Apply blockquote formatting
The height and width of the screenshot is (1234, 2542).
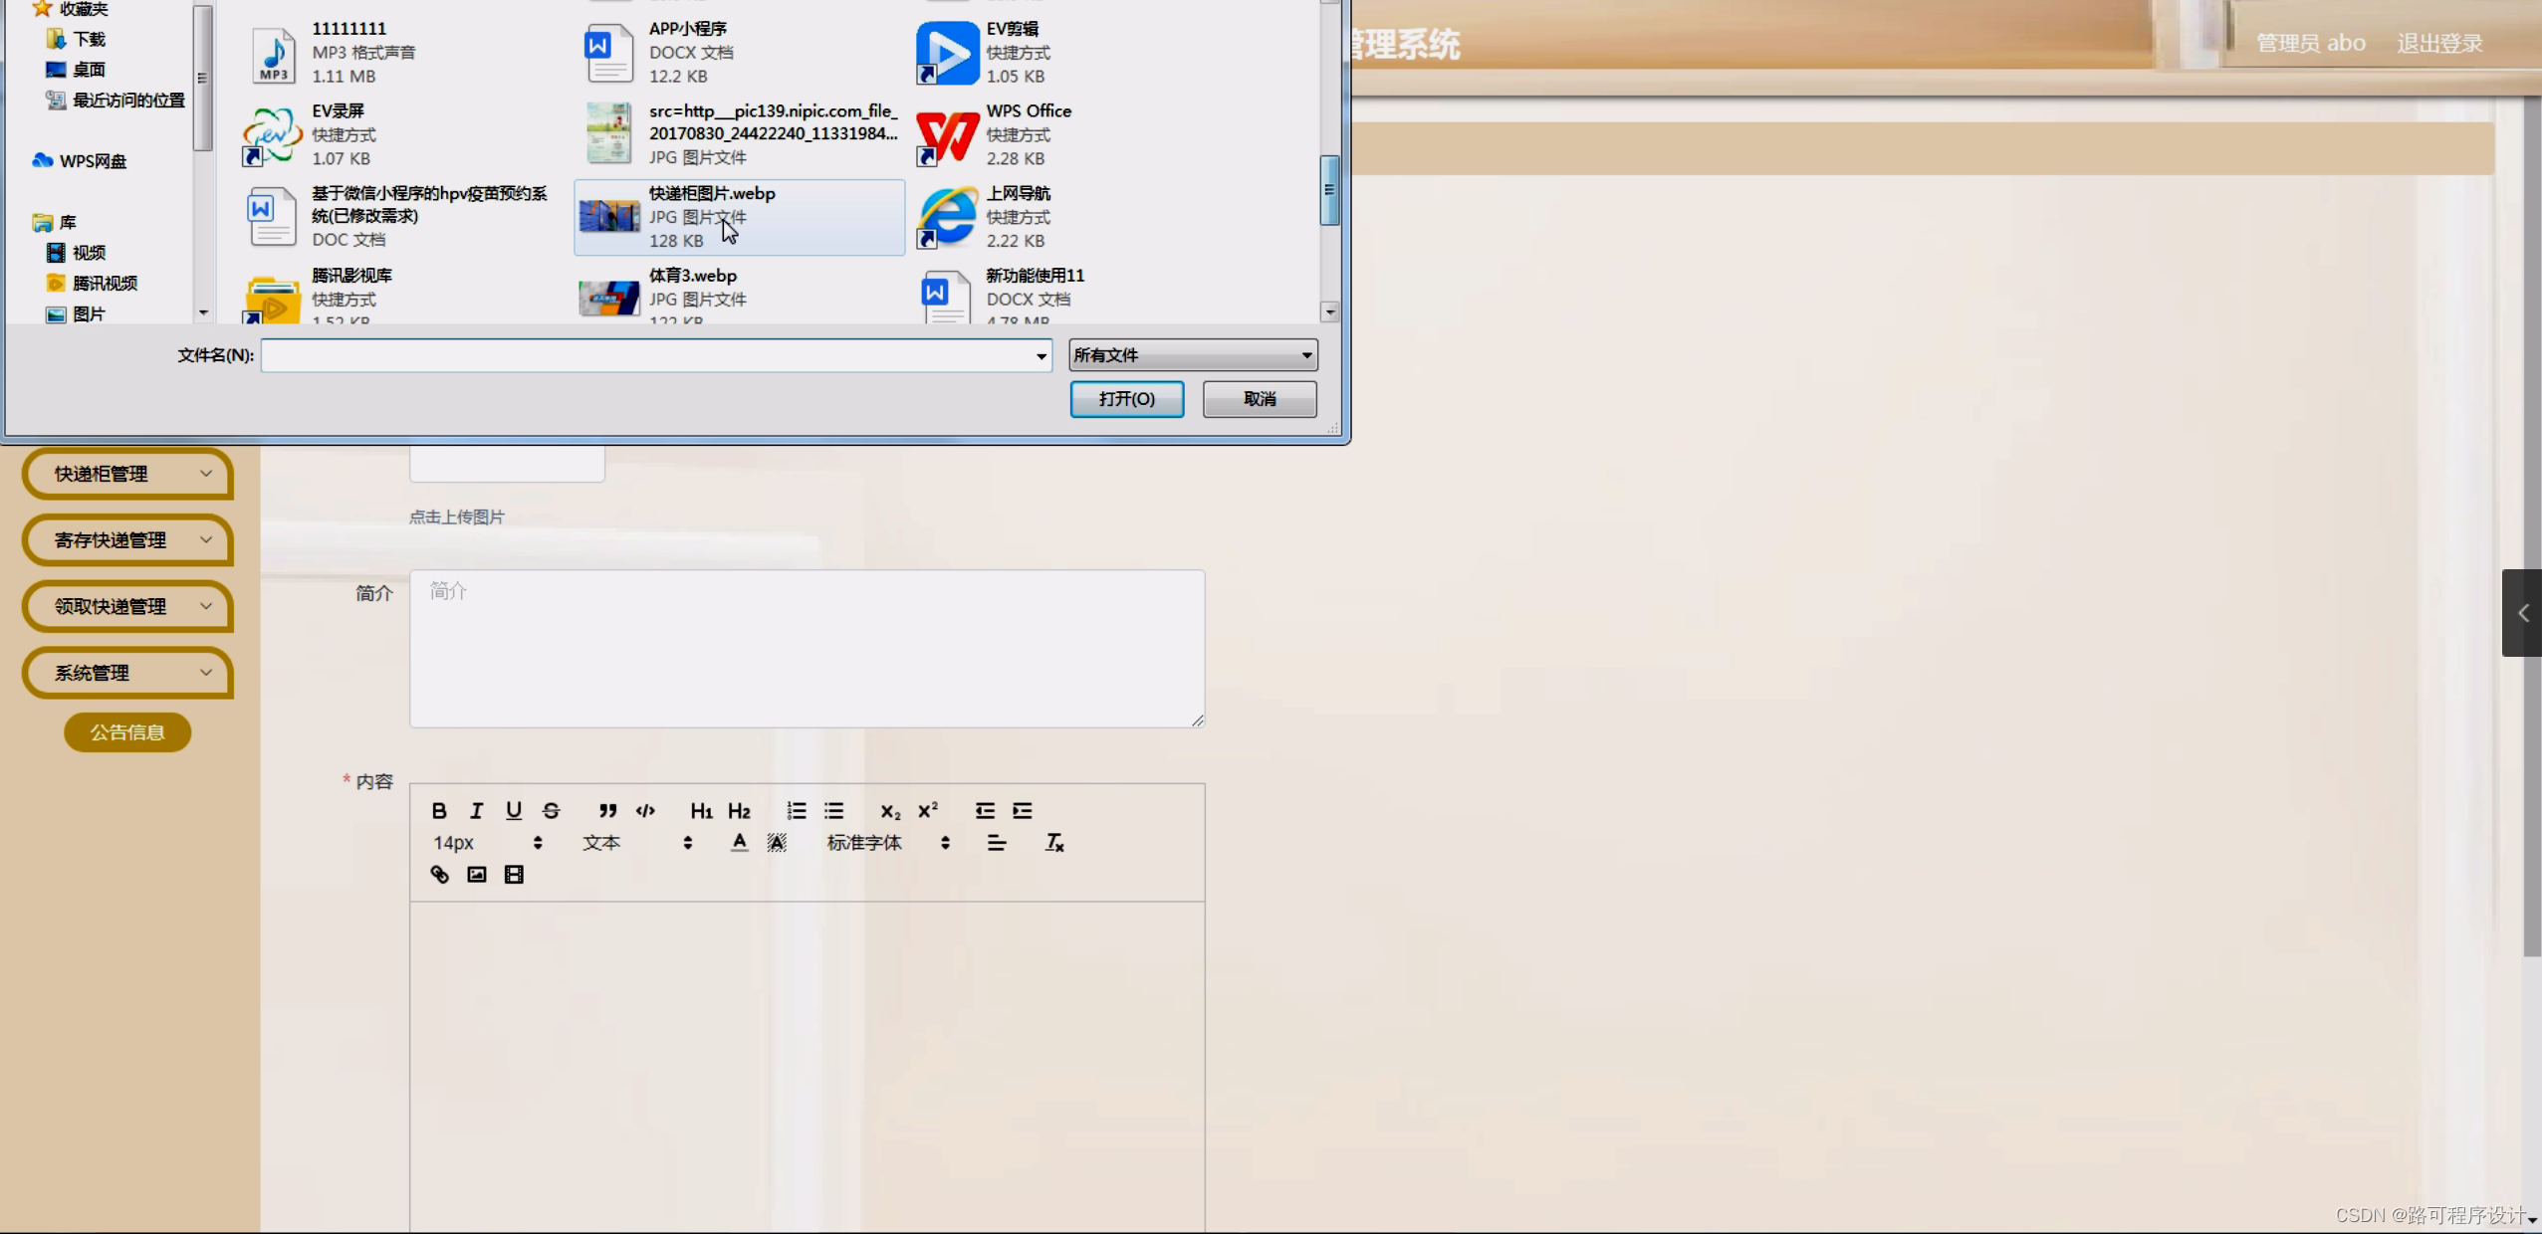click(608, 810)
